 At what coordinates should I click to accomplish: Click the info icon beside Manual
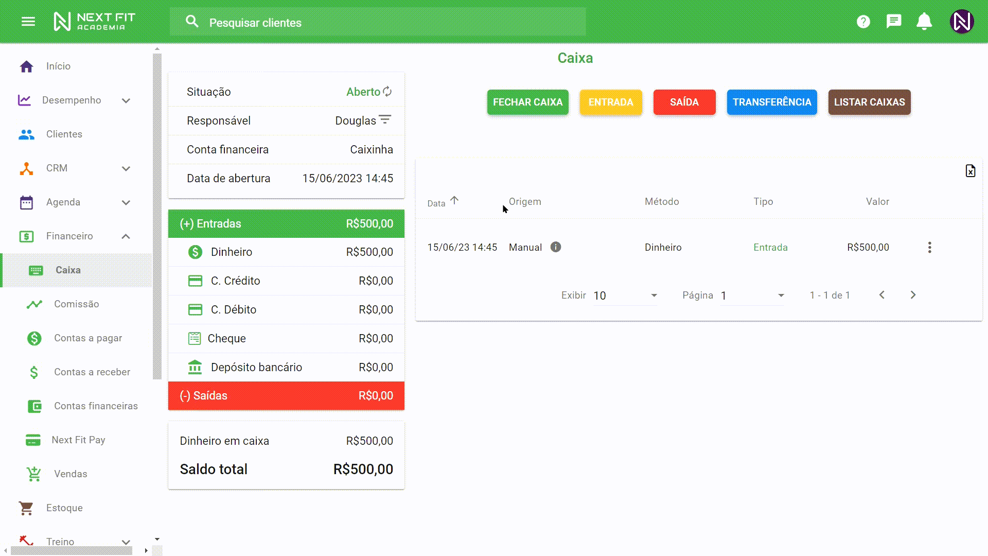pos(556,247)
